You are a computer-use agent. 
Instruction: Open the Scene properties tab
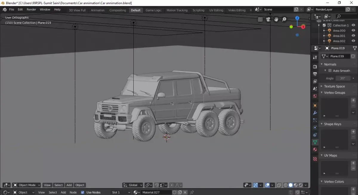coord(315,89)
